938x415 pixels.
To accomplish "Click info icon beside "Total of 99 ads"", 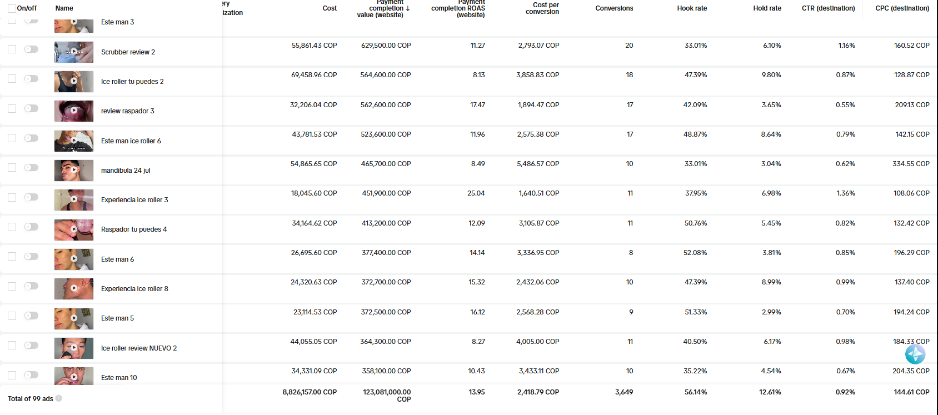I will tap(59, 398).
